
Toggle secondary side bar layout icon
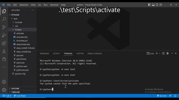[157, 5]
